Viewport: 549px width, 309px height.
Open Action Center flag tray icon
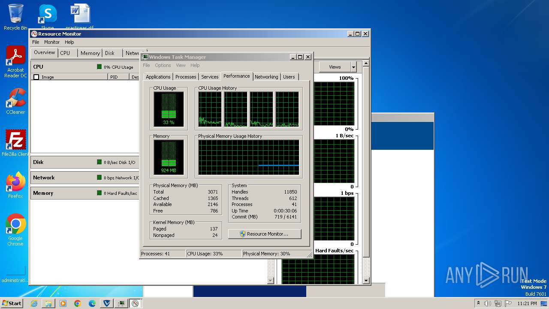coord(508,303)
